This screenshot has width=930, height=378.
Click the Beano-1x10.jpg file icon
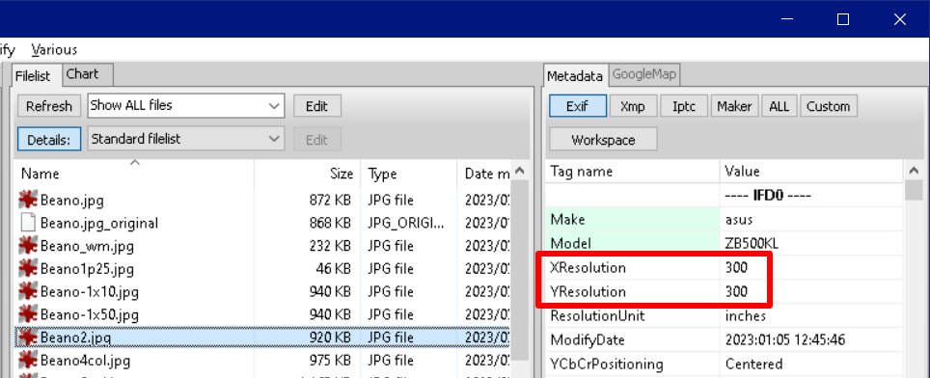pos(28,291)
